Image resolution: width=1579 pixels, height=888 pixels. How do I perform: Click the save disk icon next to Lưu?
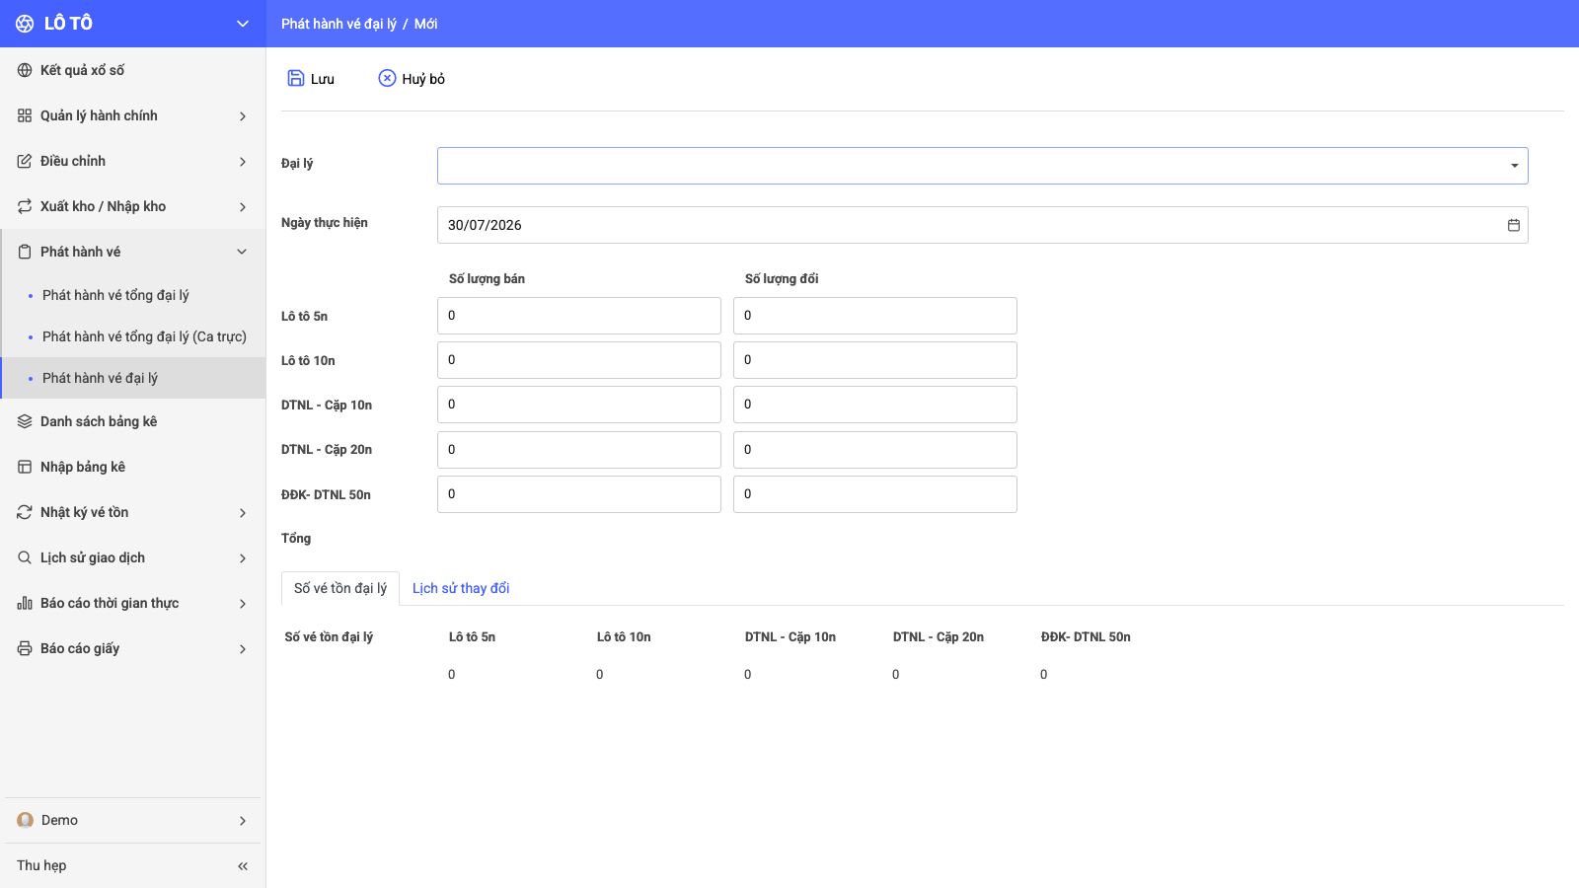296,78
